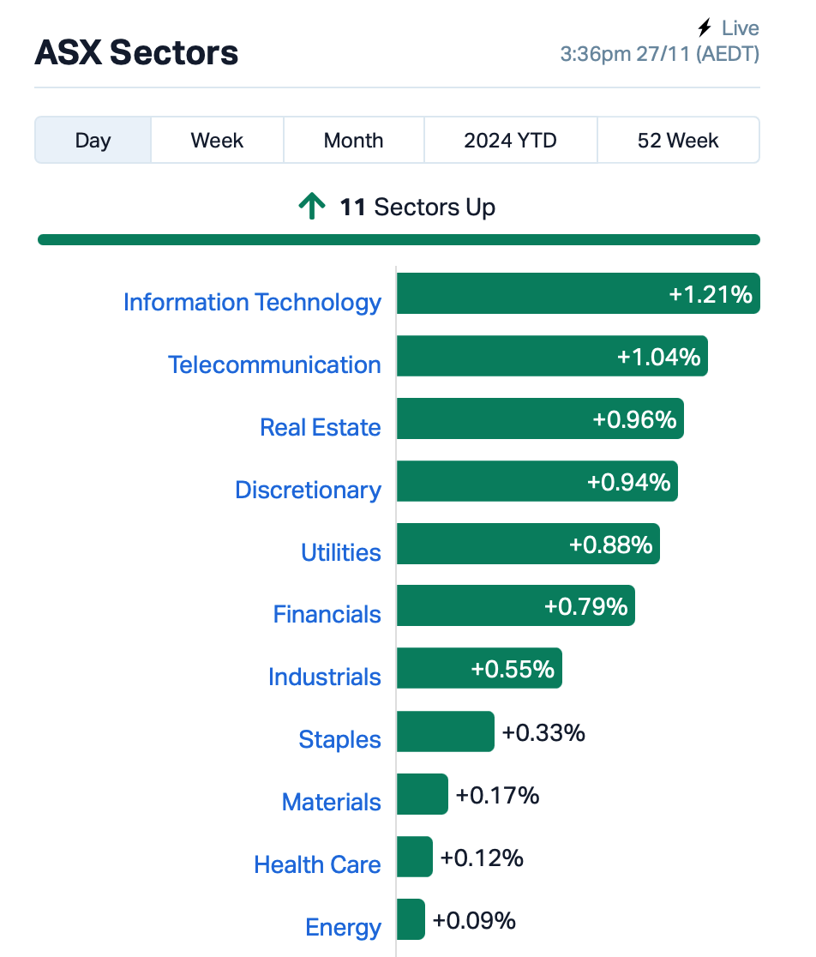Open the Information Technology sector link
This screenshot has height=957, width=816.
click(253, 302)
